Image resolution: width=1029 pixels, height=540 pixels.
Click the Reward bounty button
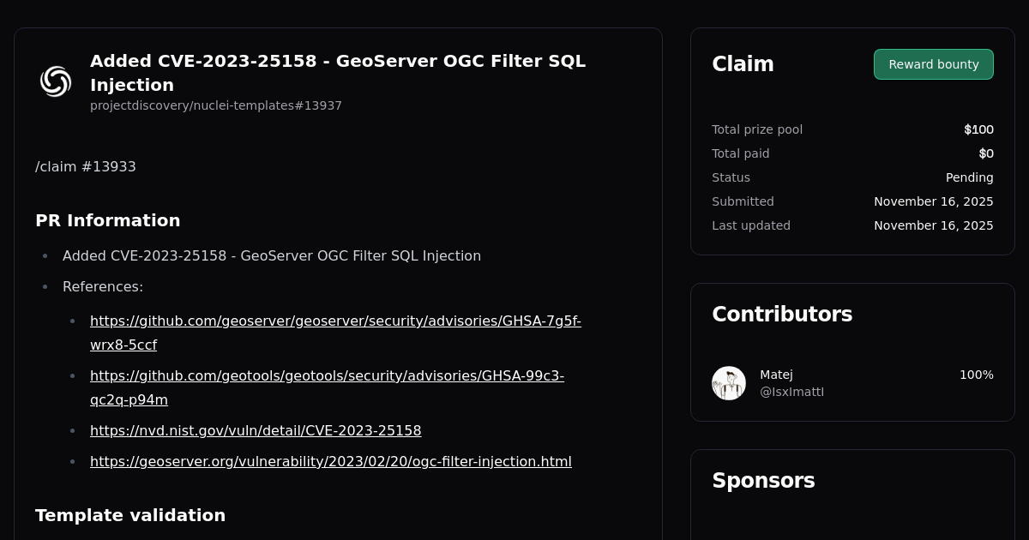(933, 64)
